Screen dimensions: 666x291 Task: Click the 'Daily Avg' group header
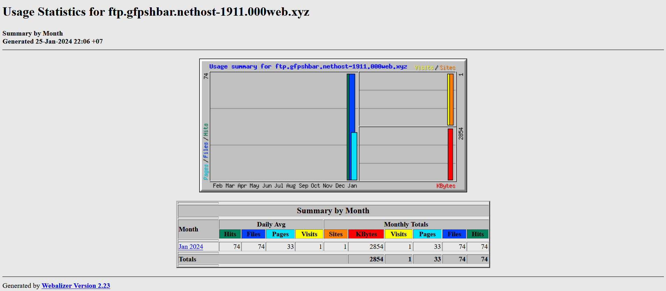coord(271,224)
